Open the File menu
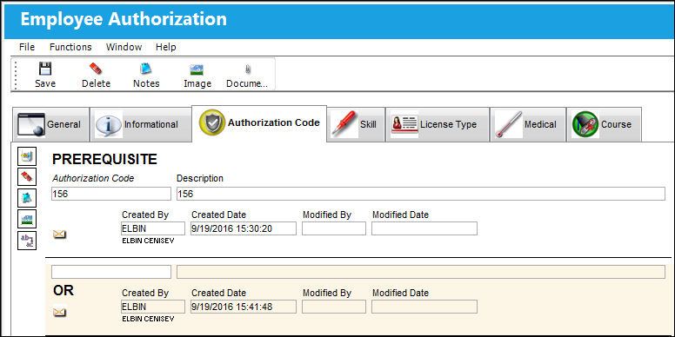 point(27,47)
